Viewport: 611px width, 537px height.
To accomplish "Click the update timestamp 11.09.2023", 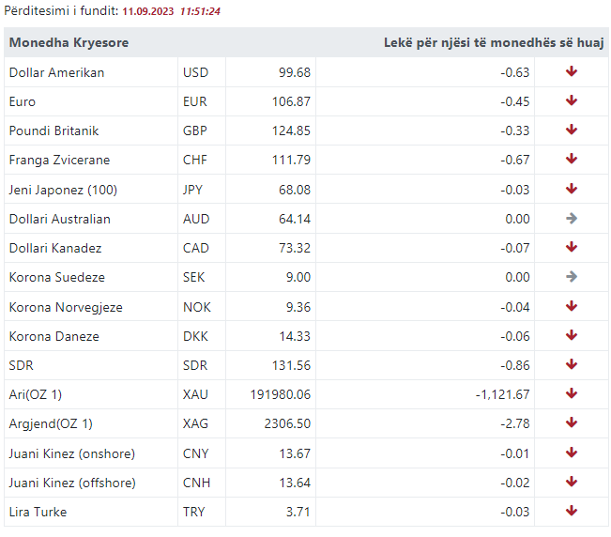I will click(x=148, y=12).
